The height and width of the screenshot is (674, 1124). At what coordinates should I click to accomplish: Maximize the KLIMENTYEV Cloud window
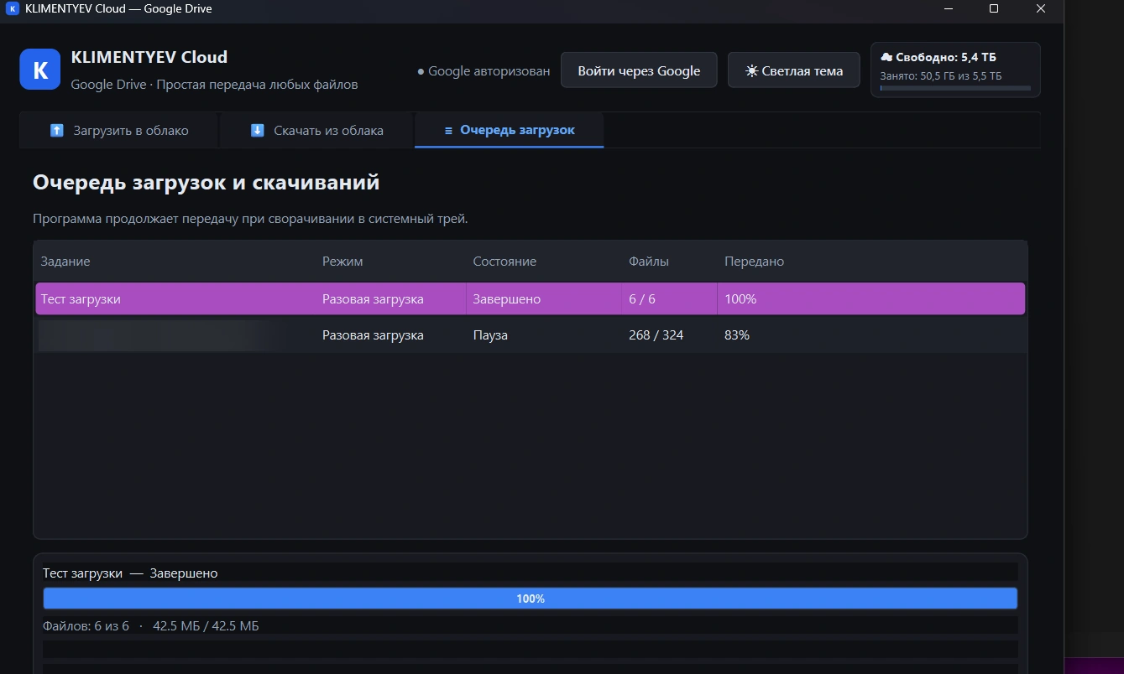point(994,9)
